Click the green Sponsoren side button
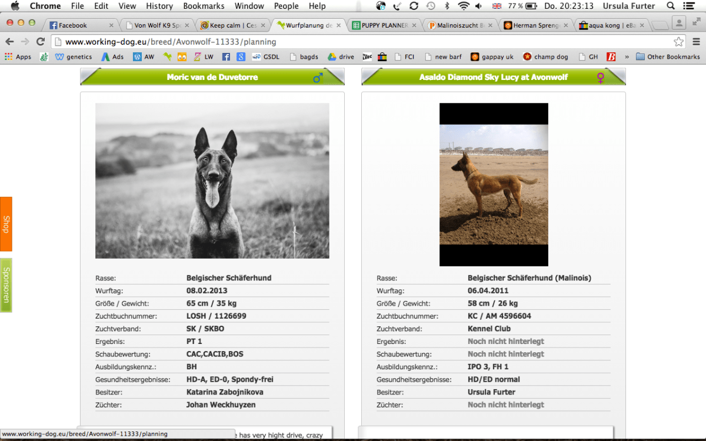 6,285
